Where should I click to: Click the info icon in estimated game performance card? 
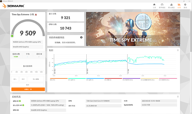click(81, 37)
